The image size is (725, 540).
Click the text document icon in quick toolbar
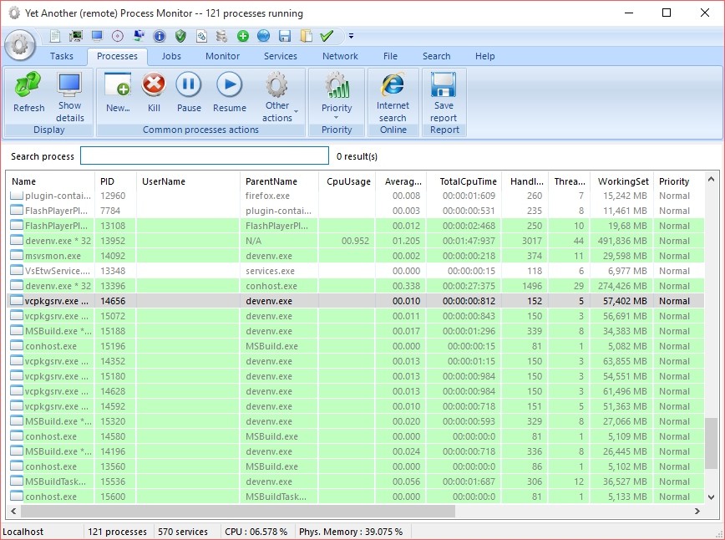55,36
